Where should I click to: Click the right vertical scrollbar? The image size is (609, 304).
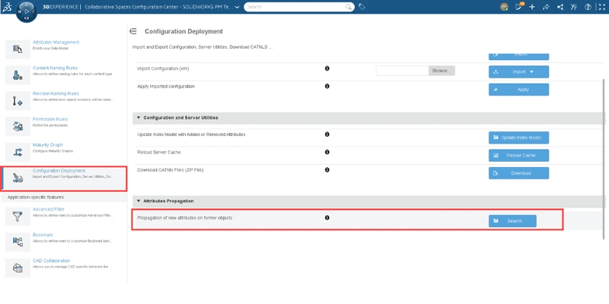click(x=604, y=159)
